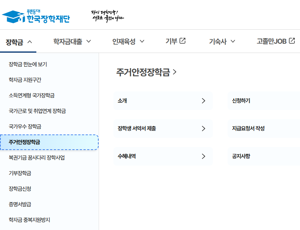Open 복권기금 꿈사다리 장학사업 sidebar item
This screenshot has width=300, height=230.
[x=36, y=158]
